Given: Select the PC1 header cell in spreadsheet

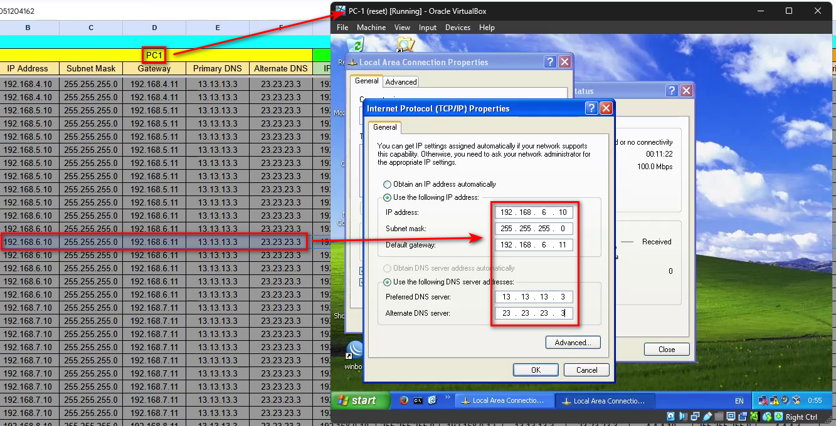Looking at the screenshot, I should click(x=154, y=55).
